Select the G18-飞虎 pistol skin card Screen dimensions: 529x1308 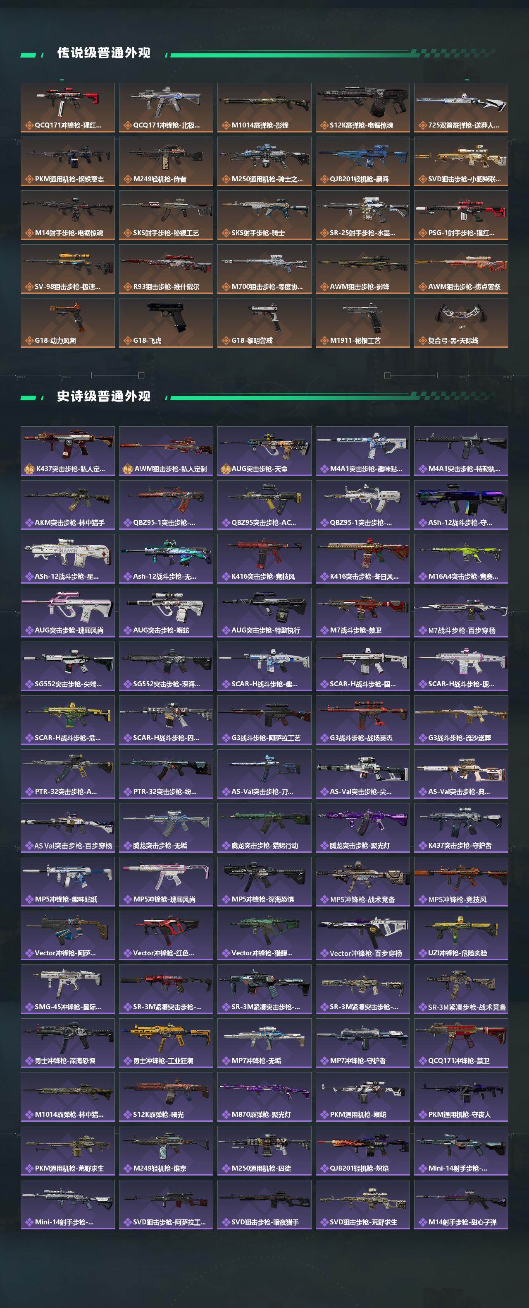tap(166, 322)
